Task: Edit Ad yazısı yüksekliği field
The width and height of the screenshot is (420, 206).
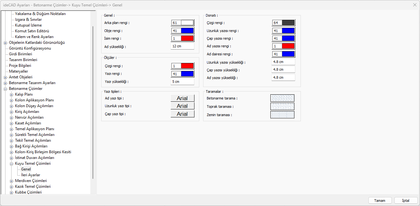Action: 284,77
